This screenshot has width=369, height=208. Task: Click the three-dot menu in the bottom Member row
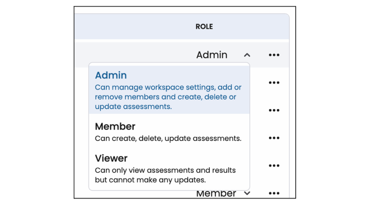point(274,194)
